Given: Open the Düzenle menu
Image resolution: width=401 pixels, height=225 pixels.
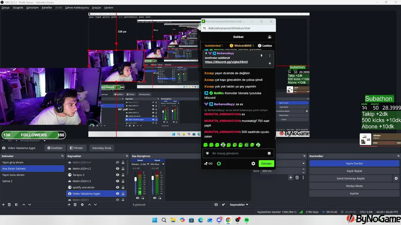Looking at the screenshot, I should (x=18, y=7).
